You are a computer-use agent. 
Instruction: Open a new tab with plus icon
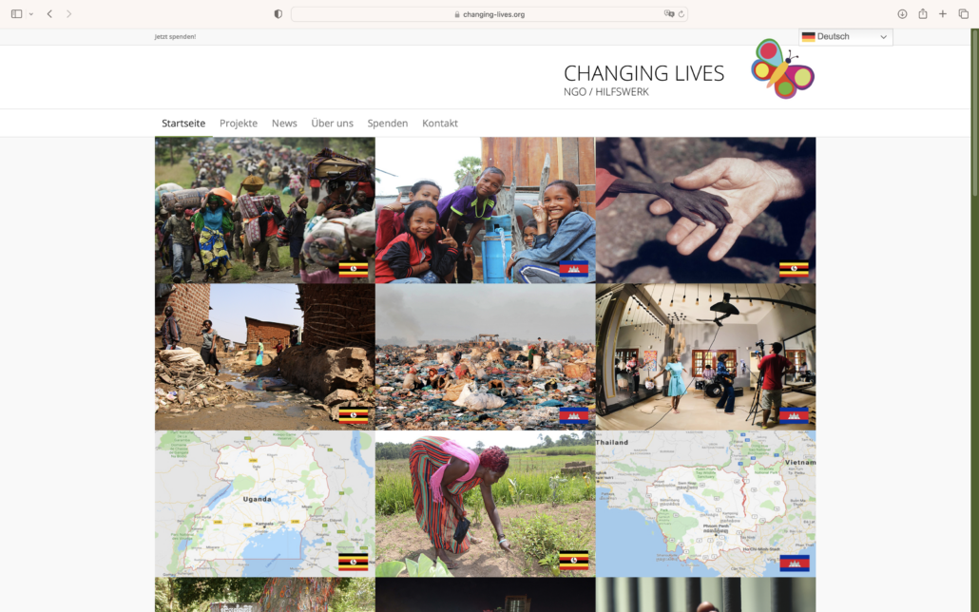coord(943,13)
